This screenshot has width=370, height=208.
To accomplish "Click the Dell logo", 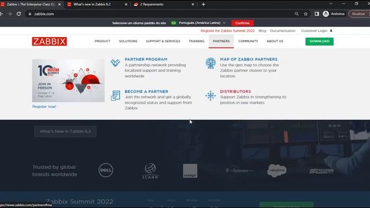I will click(x=106, y=170).
